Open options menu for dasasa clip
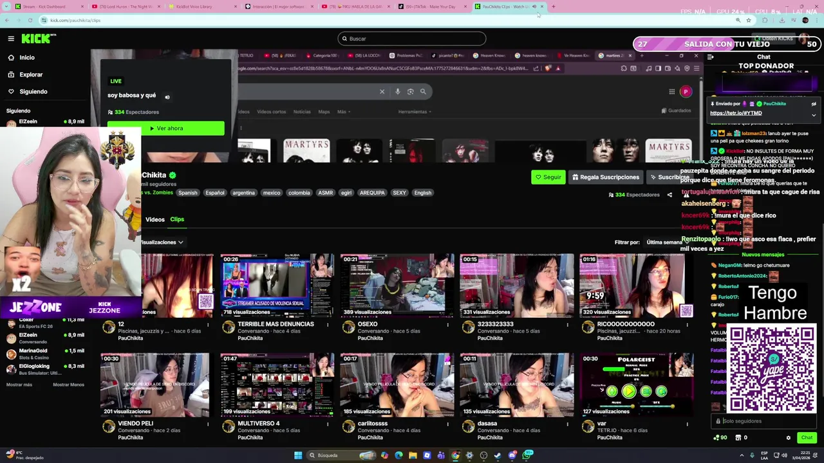This screenshot has height=463, width=824. click(567, 424)
